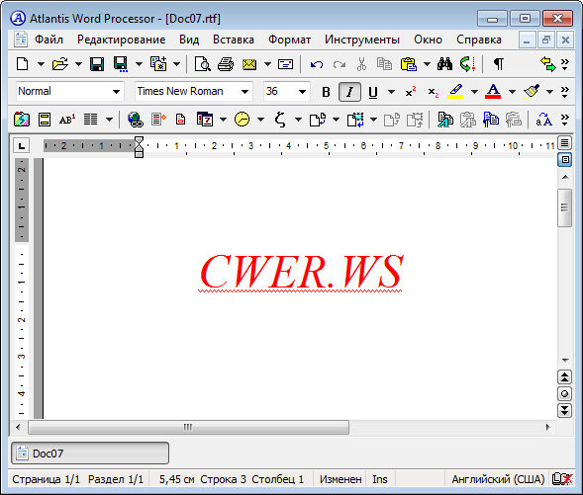Click the previous page double-arrow button
Image resolution: width=583 pixels, height=495 pixels.
click(x=564, y=377)
